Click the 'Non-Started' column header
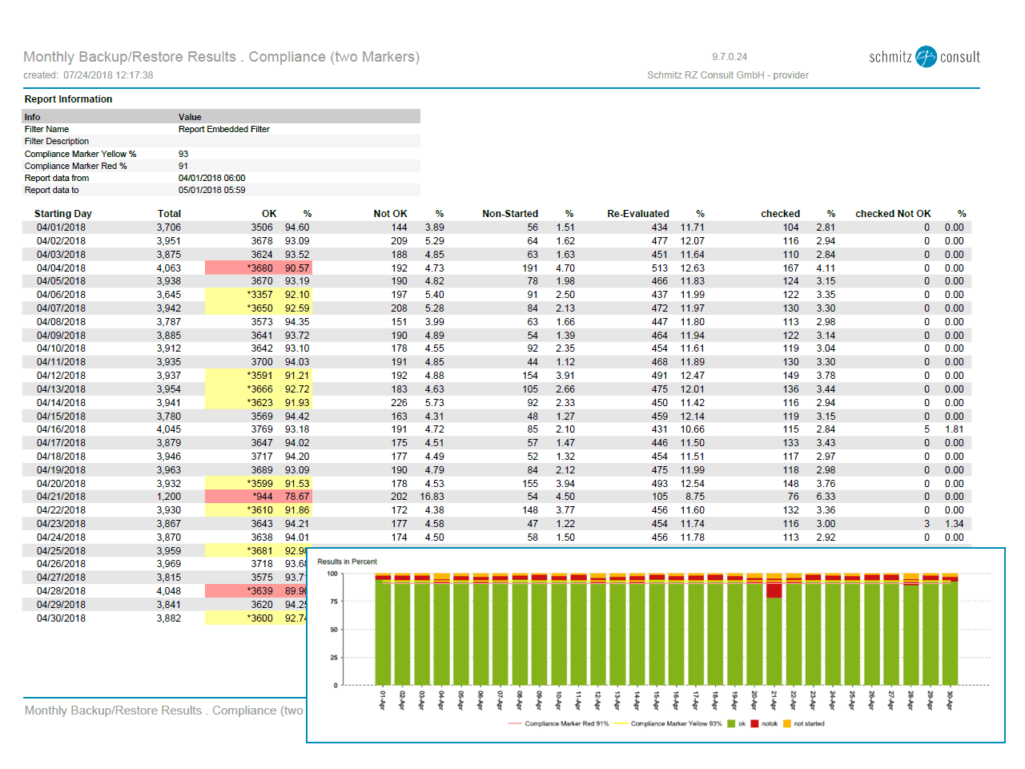 510,214
